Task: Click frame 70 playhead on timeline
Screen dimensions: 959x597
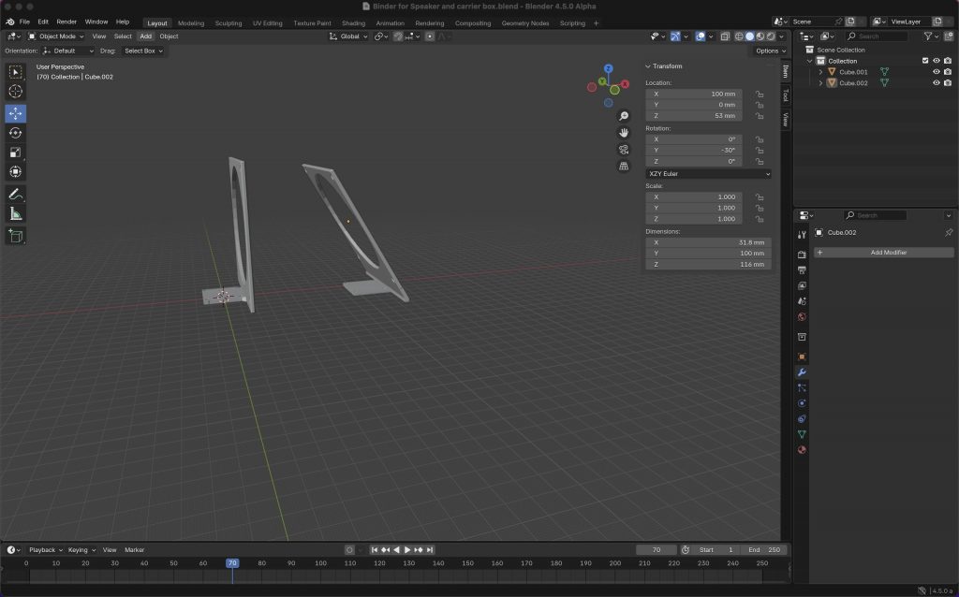Action: point(232,563)
